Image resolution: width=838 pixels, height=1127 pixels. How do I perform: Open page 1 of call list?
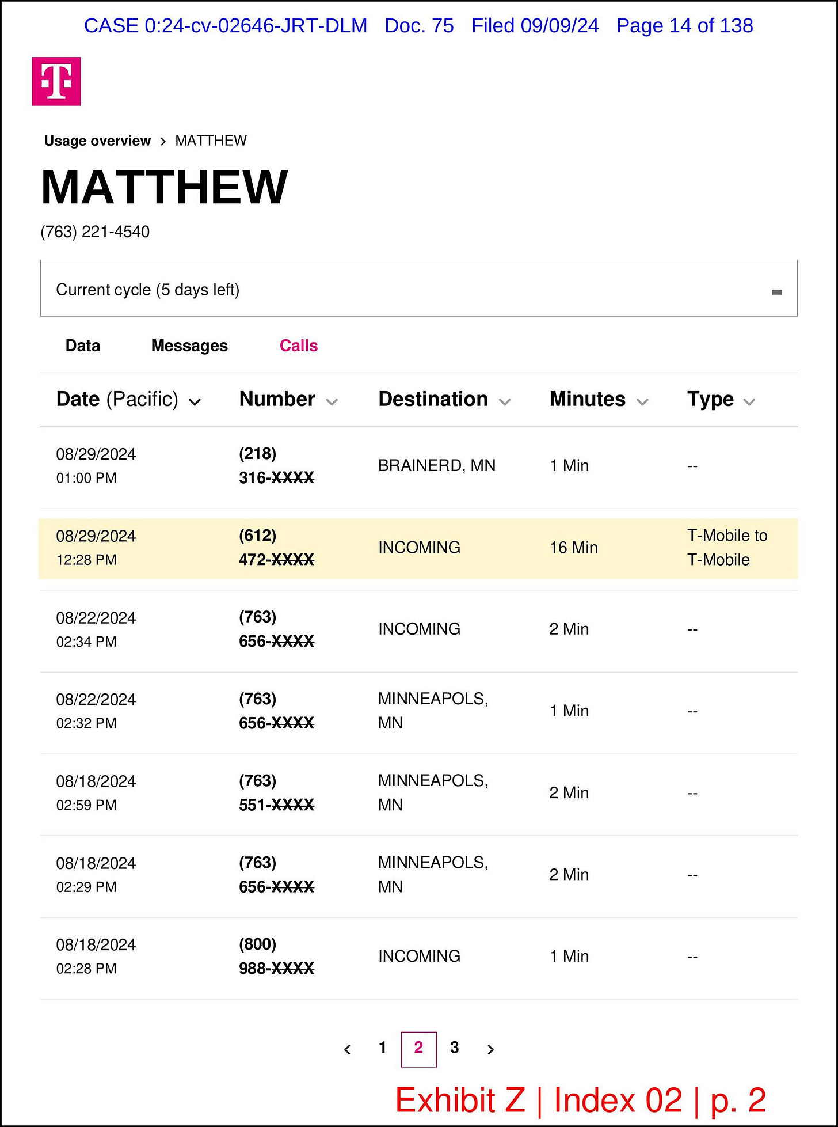[x=382, y=1048]
